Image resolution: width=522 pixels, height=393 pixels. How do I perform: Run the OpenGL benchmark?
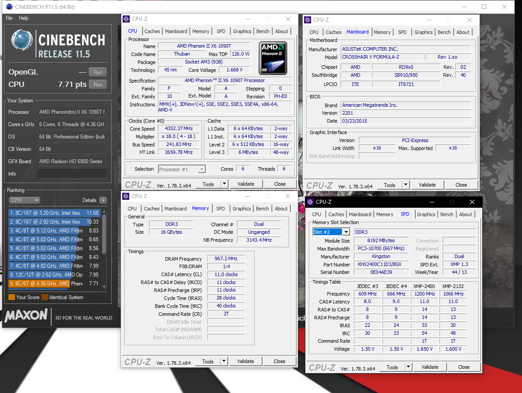click(98, 72)
